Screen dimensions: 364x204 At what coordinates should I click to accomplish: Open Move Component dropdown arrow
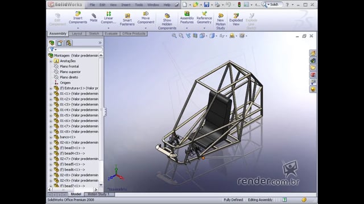coord(146,28)
